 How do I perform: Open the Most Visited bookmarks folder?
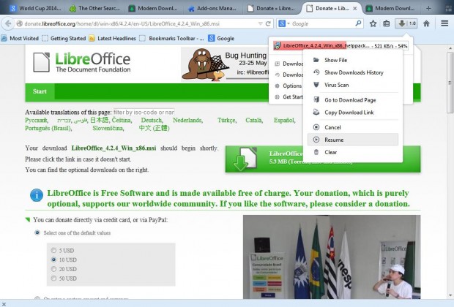[20, 38]
